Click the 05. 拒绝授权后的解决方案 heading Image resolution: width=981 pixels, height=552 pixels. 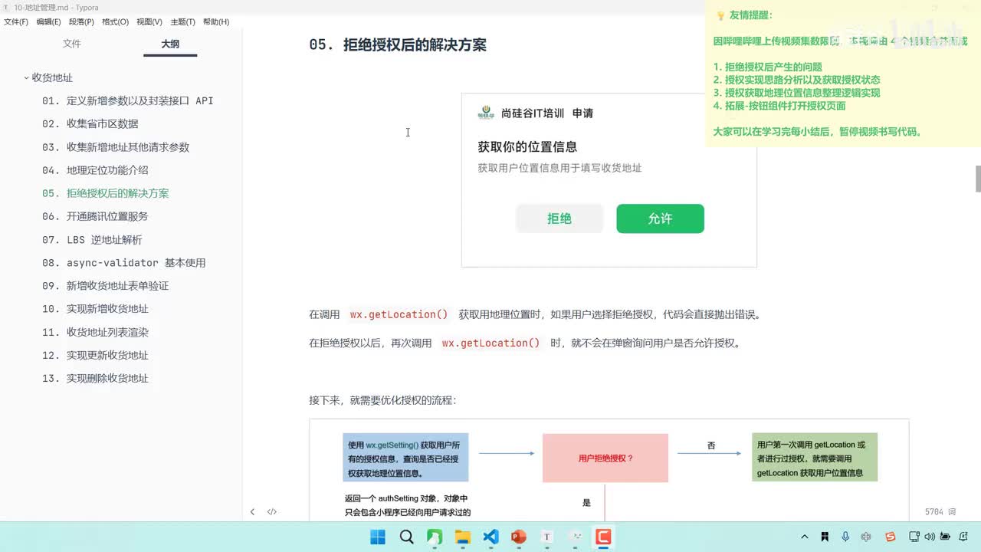click(398, 44)
